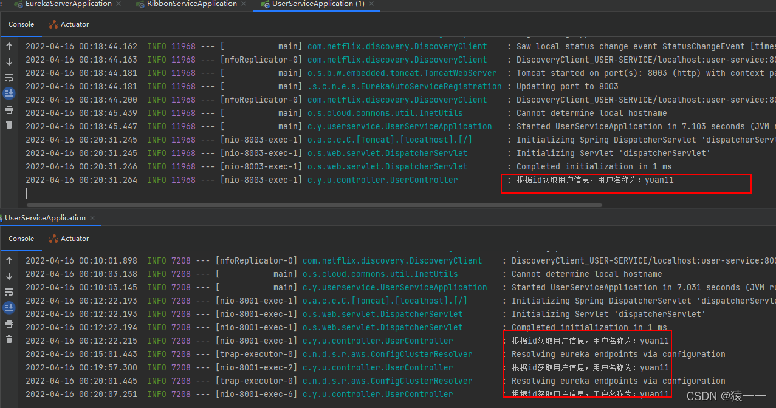Click the 00:18:44.163 DiscoveryClient log line

401,59
